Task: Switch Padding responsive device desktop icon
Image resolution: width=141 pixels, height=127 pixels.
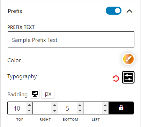Action: 35,94
